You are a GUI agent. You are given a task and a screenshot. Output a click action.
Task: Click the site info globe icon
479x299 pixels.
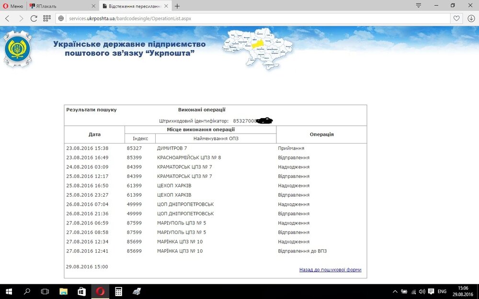coord(61,18)
